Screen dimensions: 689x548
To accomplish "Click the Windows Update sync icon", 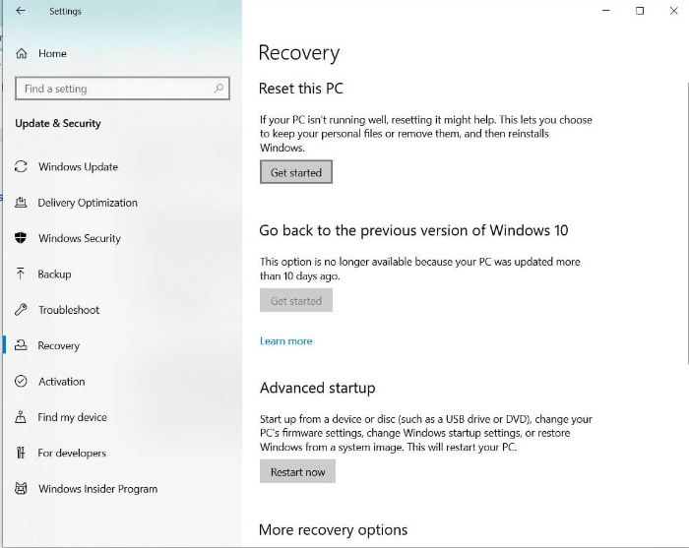I will tap(22, 167).
